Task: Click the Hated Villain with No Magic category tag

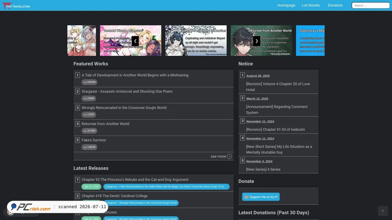Action: tap(166, 187)
